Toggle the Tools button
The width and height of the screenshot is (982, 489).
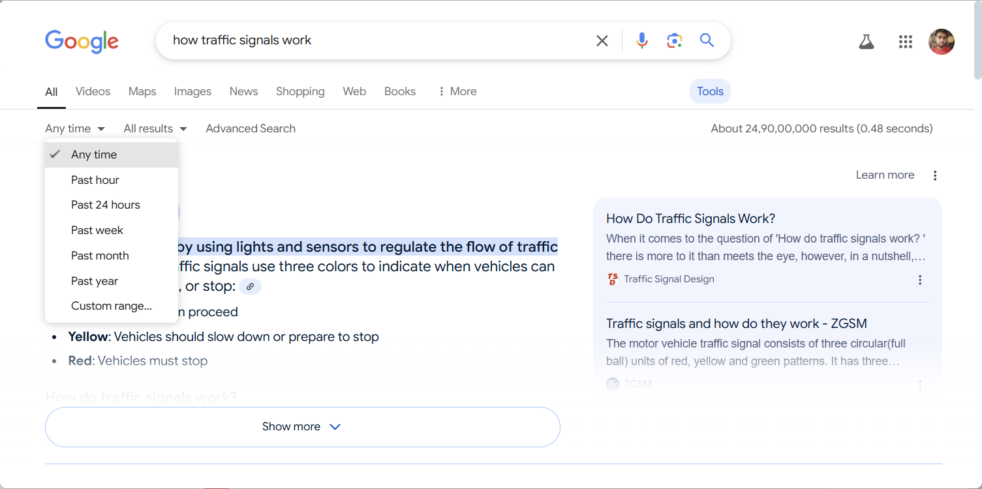[x=710, y=91]
